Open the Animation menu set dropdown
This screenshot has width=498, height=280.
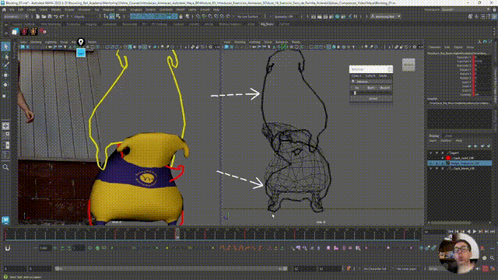[x=16, y=16]
